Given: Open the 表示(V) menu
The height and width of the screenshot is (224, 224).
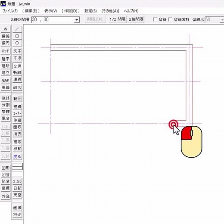Looking at the screenshot, I should point(50,11).
